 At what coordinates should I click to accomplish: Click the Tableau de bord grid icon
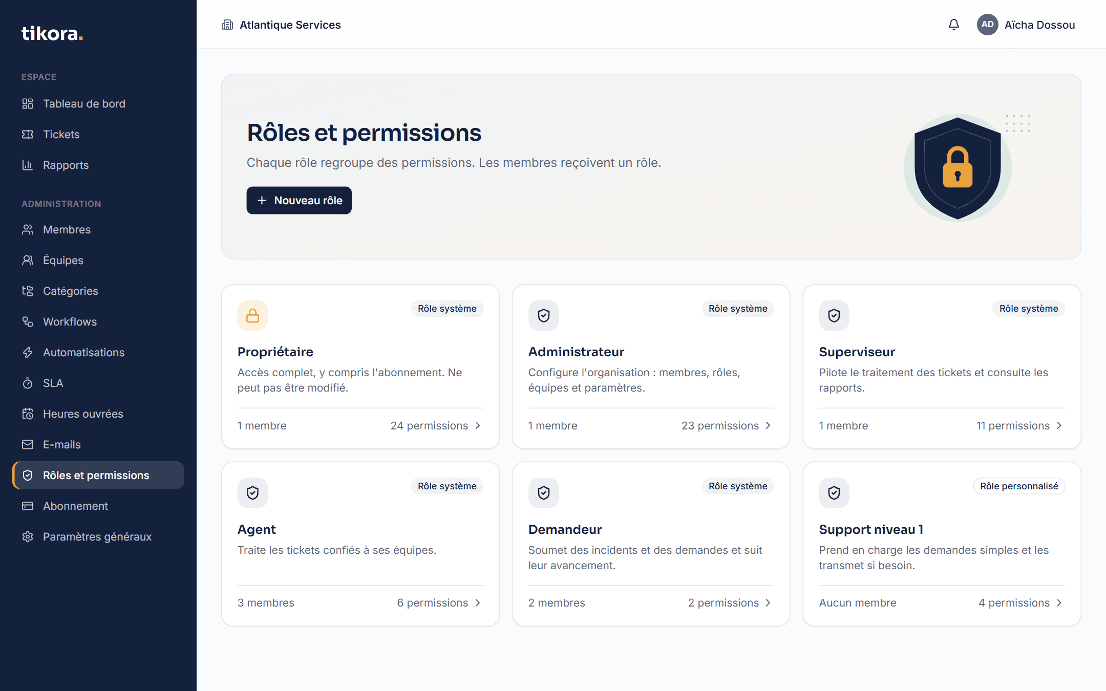[x=28, y=104]
